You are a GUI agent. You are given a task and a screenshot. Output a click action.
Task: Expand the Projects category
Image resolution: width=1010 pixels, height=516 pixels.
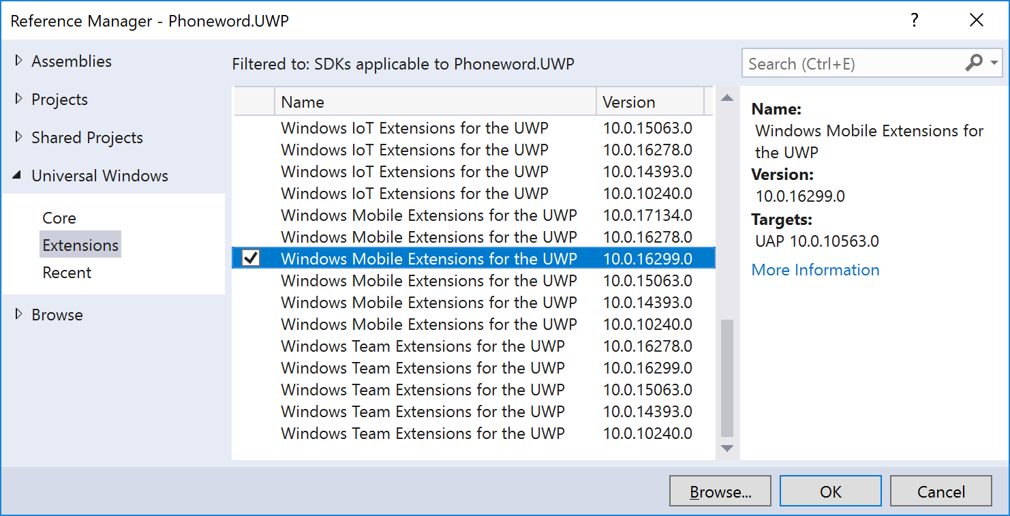click(x=18, y=99)
